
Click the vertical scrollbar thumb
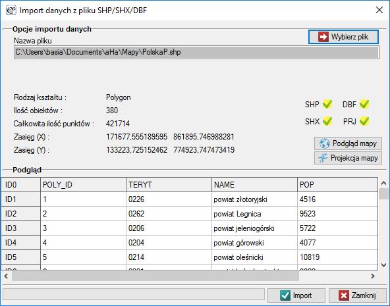[383, 194]
